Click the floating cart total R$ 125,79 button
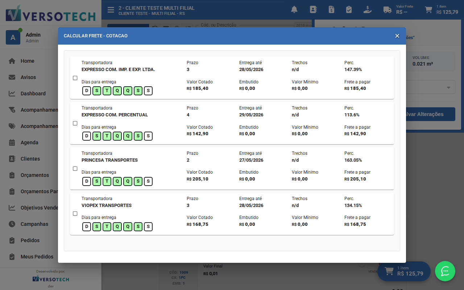 [x=404, y=271]
